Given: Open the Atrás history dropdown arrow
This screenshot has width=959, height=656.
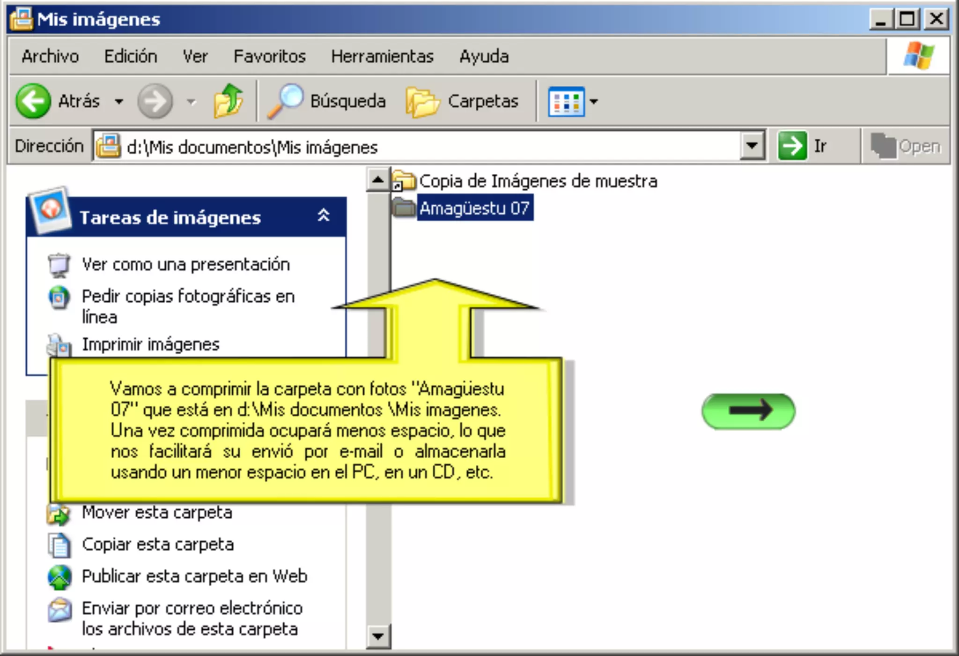Looking at the screenshot, I should point(119,101).
